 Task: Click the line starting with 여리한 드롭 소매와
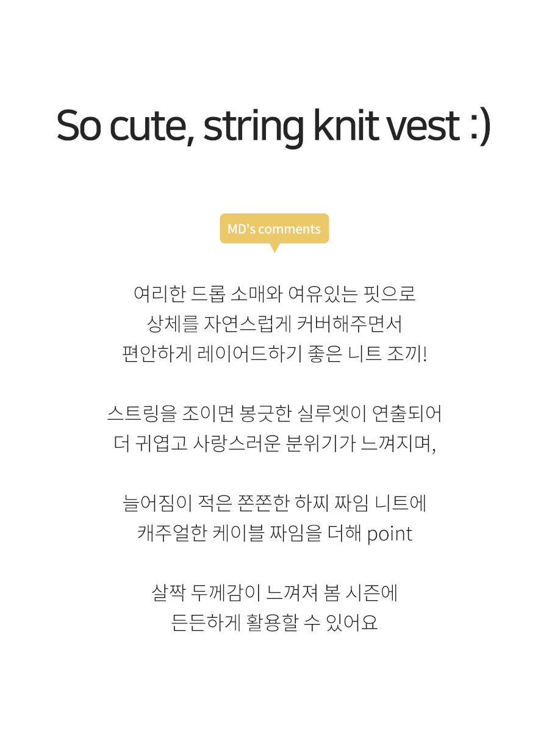coord(274,294)
